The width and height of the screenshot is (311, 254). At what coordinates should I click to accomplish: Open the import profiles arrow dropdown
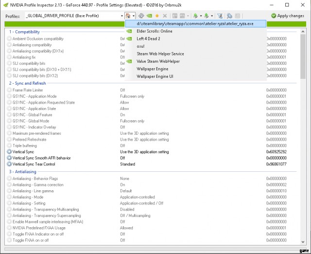point(212,16)
